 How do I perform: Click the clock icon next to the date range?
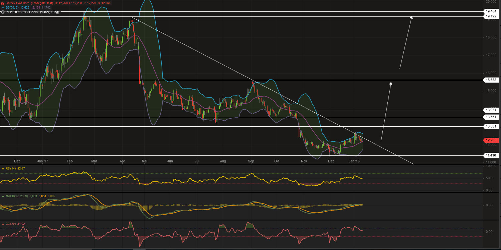click(3, 11)
